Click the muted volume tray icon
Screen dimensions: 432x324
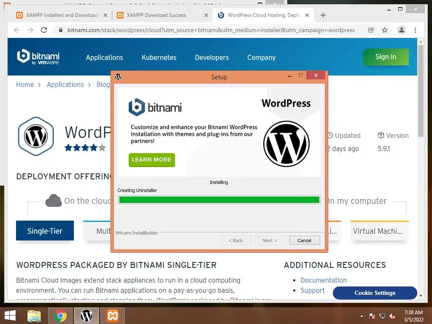tap(392, 316)
